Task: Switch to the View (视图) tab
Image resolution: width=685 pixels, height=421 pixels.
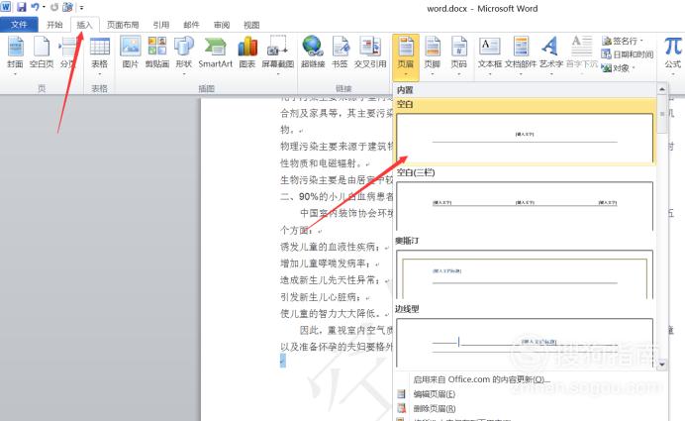Action: [251, 25]
